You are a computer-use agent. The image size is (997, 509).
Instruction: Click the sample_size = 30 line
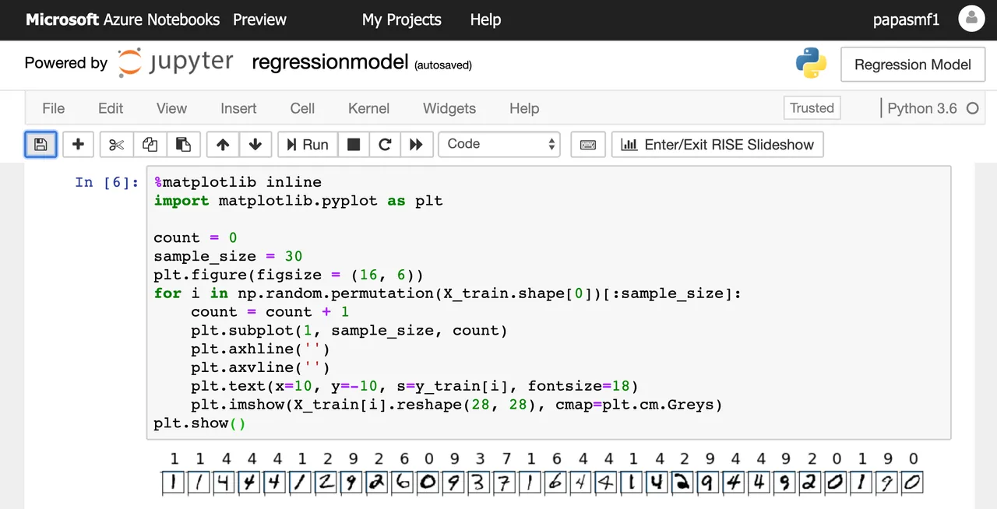tap(228, 256)
